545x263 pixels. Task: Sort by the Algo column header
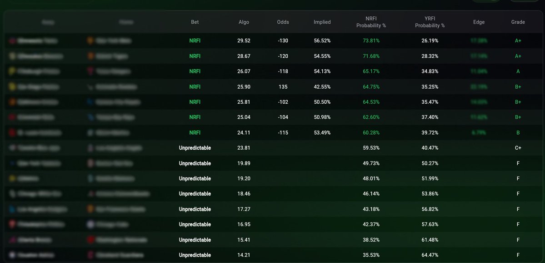point(244,22)
